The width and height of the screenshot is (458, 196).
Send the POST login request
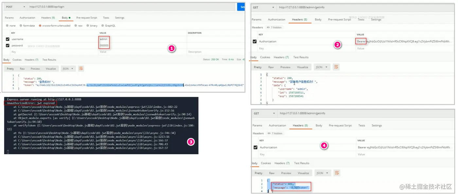point(241,7)
